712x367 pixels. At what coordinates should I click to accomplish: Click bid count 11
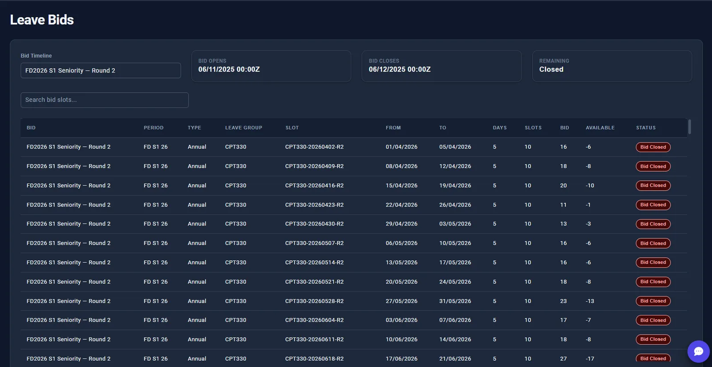[x=563, y=205]
